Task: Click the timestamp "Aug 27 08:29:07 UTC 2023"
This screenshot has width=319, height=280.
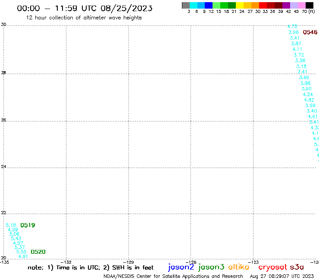Action: [282, 276]
